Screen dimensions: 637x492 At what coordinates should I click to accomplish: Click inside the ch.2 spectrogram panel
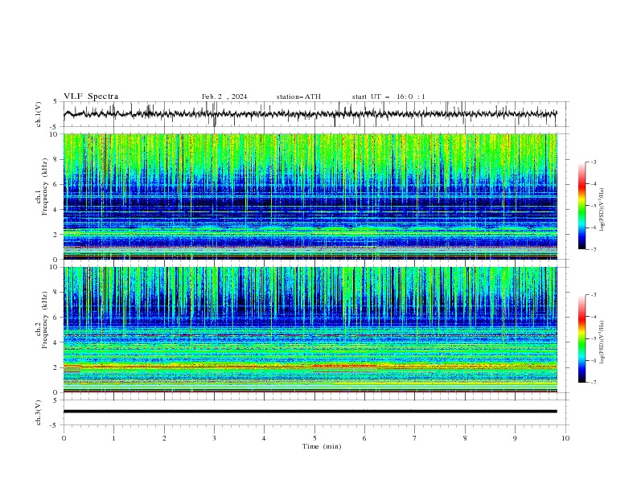310,330
